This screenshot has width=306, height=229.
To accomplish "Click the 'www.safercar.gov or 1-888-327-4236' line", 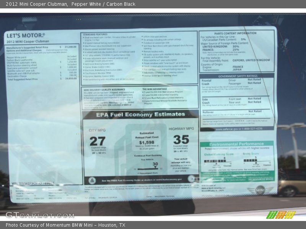I will (x=239, y=129).
